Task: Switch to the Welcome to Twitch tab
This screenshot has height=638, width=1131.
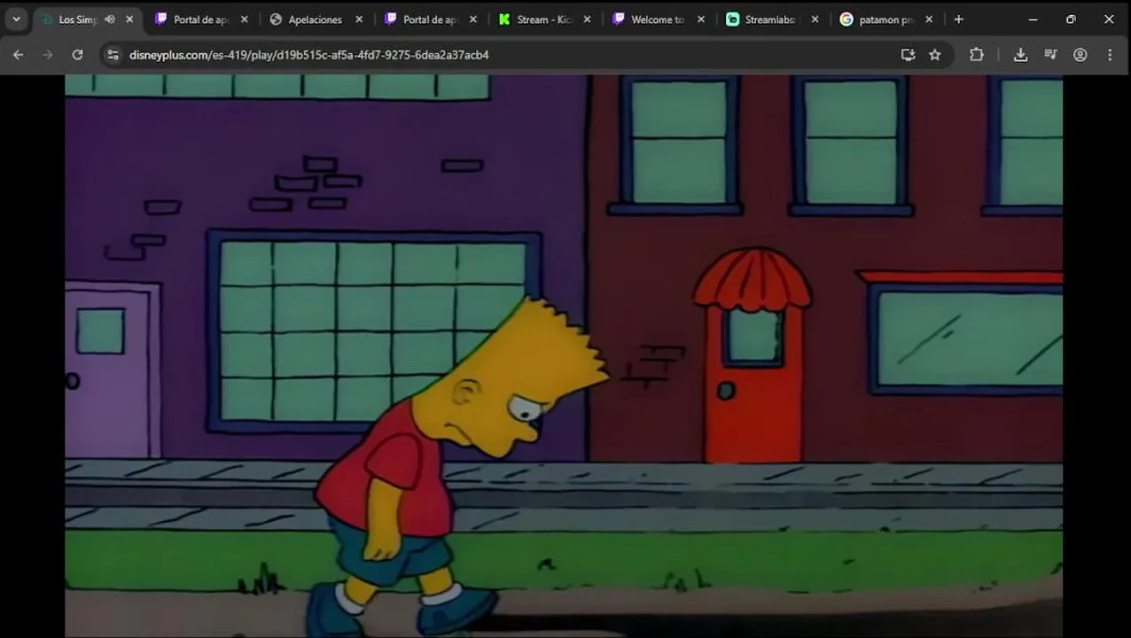Action: [x=659, y=19]
